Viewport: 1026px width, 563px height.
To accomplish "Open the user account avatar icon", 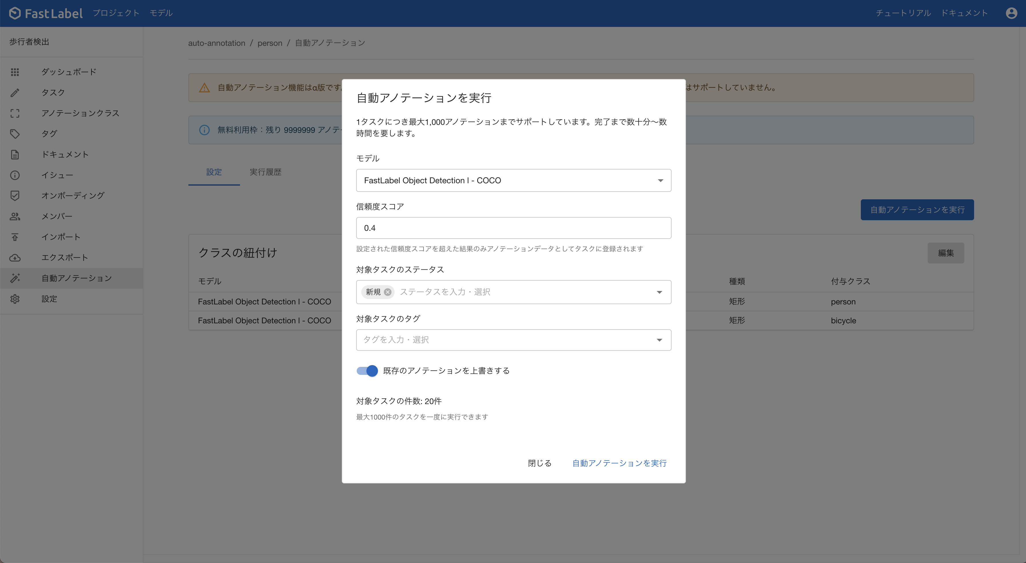I will point(1011,13).
